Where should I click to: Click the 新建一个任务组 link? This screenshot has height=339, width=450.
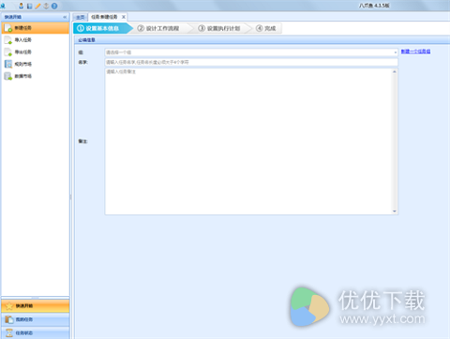click(x=415, y=52)
